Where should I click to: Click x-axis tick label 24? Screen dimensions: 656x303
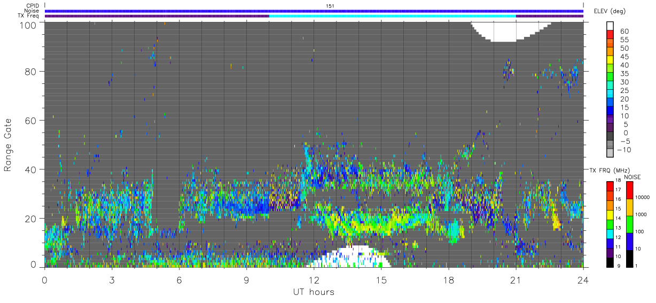click(583, 279)
